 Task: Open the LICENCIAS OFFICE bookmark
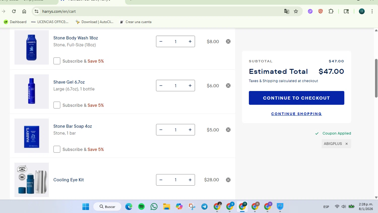click(50, 22)
